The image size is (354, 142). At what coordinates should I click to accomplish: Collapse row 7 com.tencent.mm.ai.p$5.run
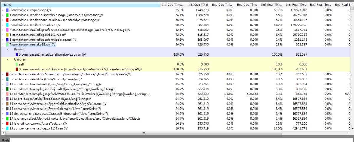tap(3, 45)
